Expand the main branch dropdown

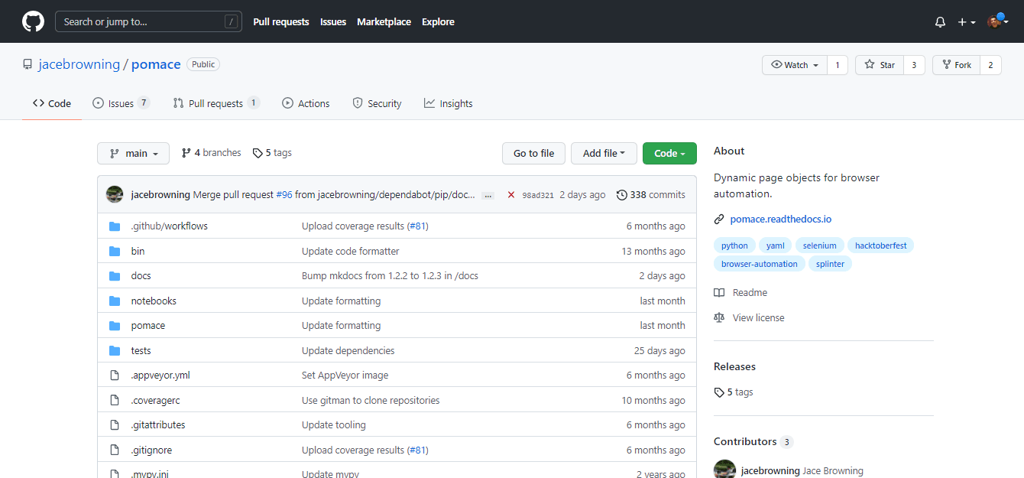(x=133, y=153)
